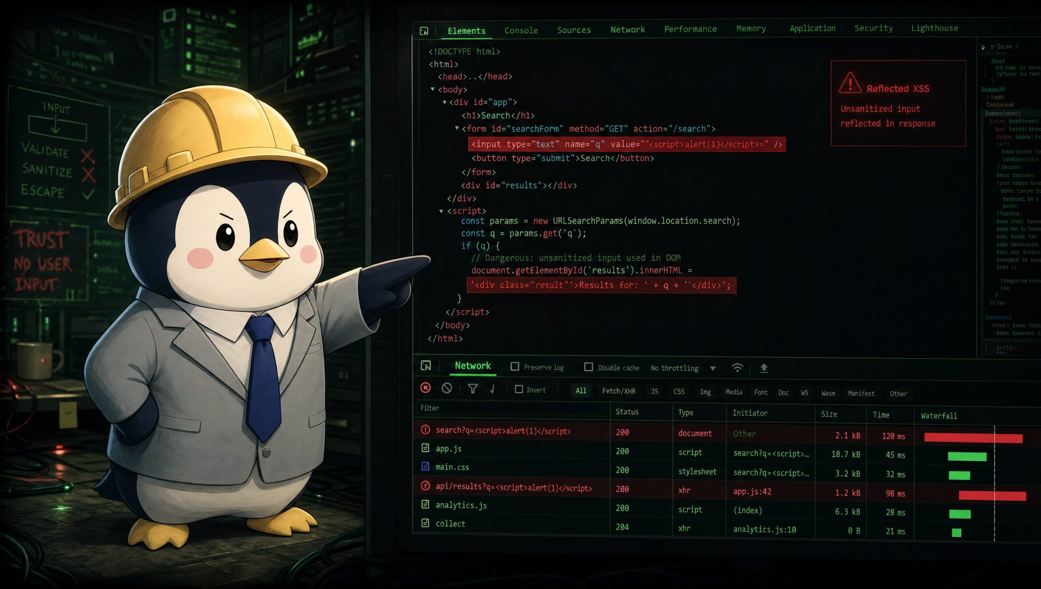The image size is (1041, 589).
Task: Select the h1 Search element line
Action: click(498, 116)
